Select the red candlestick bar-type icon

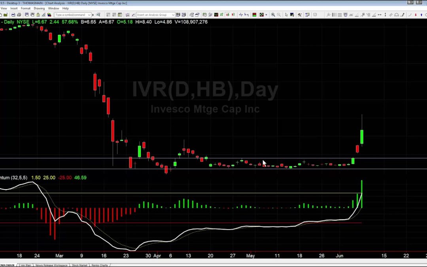233,15
